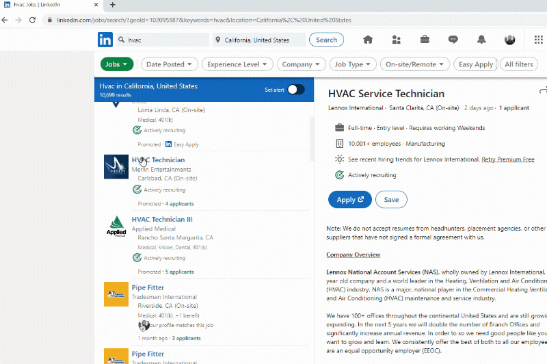Click the magnifier icon in search field
The width and height of the screenshot is (547, 364).
tap(122, 40)
